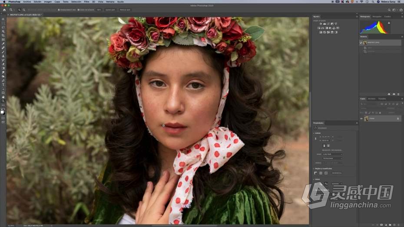Open Spotlight search in macOS menu bar

click(x=373, y=2)
